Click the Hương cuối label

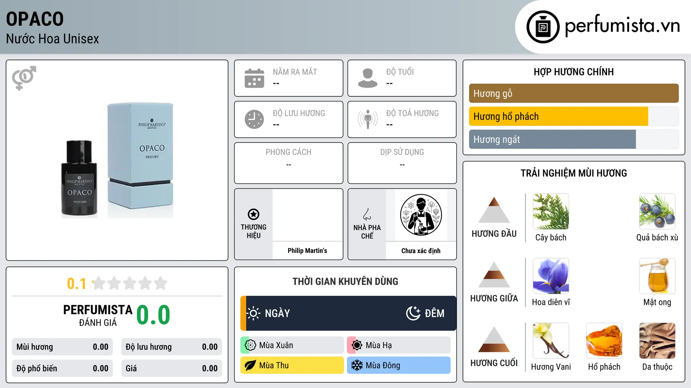[494, 363]
